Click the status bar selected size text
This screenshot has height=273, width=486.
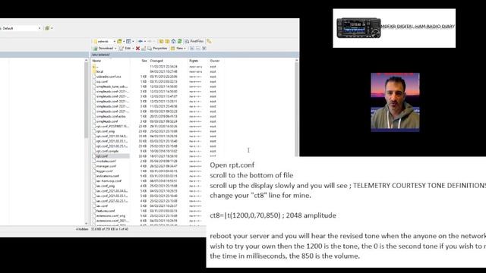point(109,229)
